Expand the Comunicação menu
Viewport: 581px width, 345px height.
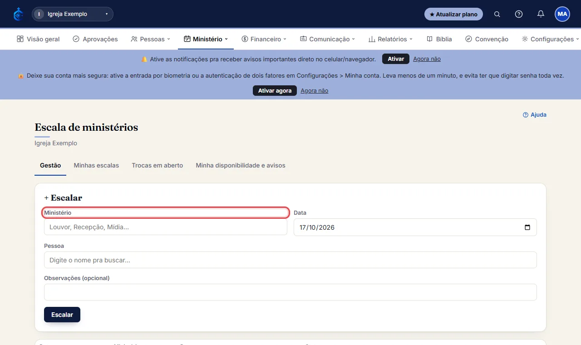coord(327,39)
